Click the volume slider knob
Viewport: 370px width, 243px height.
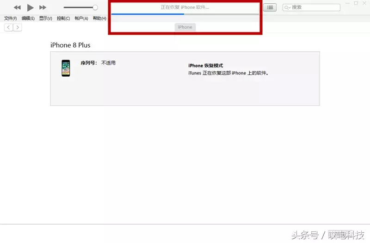pos(95,7)
